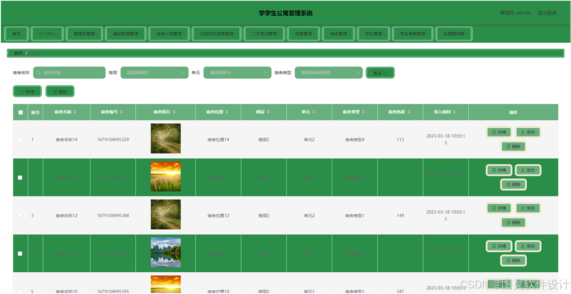Click 修改 in highlighted lake mountain photo row
Image resolution: width=571 pixels, height=294 pixels.
[528, 246]
